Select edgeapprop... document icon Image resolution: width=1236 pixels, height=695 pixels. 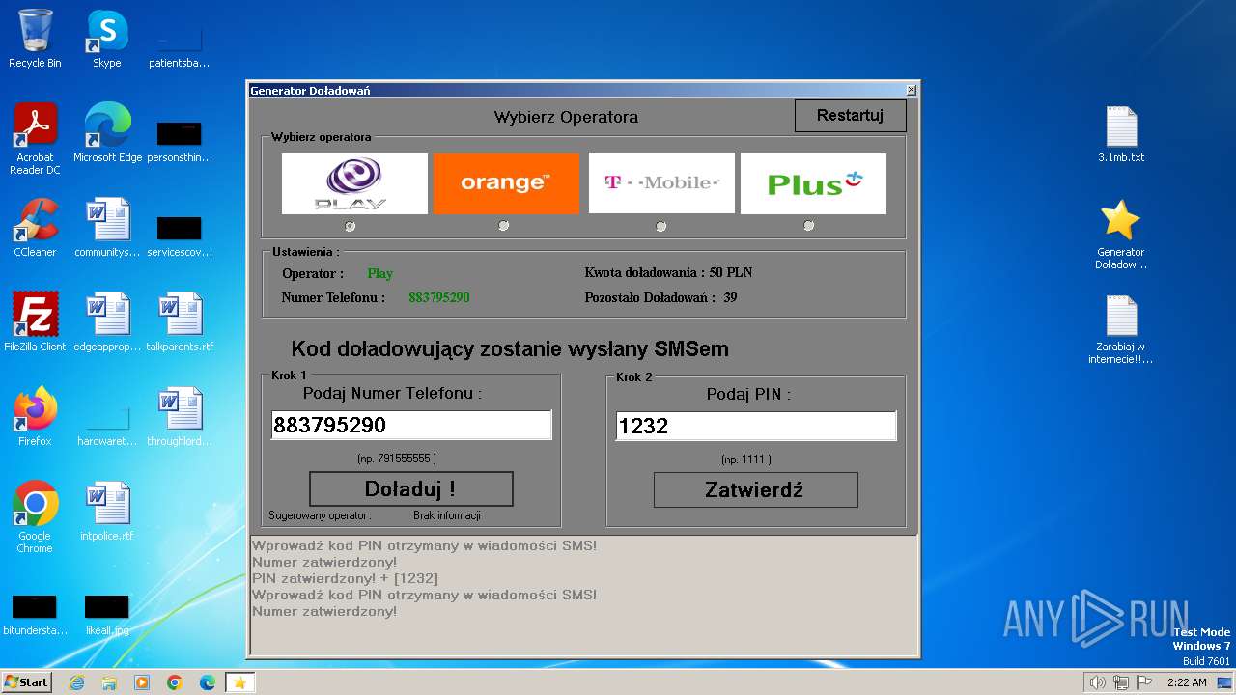tap(107, 322)
